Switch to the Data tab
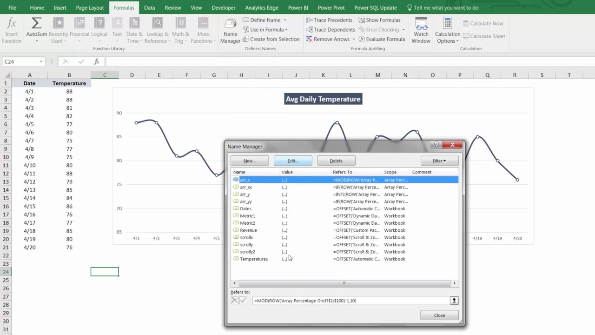Viewport: 595px width, 335px height. 149,8
